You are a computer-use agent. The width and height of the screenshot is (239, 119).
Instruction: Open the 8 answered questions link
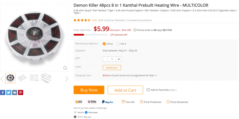(140, 20)
